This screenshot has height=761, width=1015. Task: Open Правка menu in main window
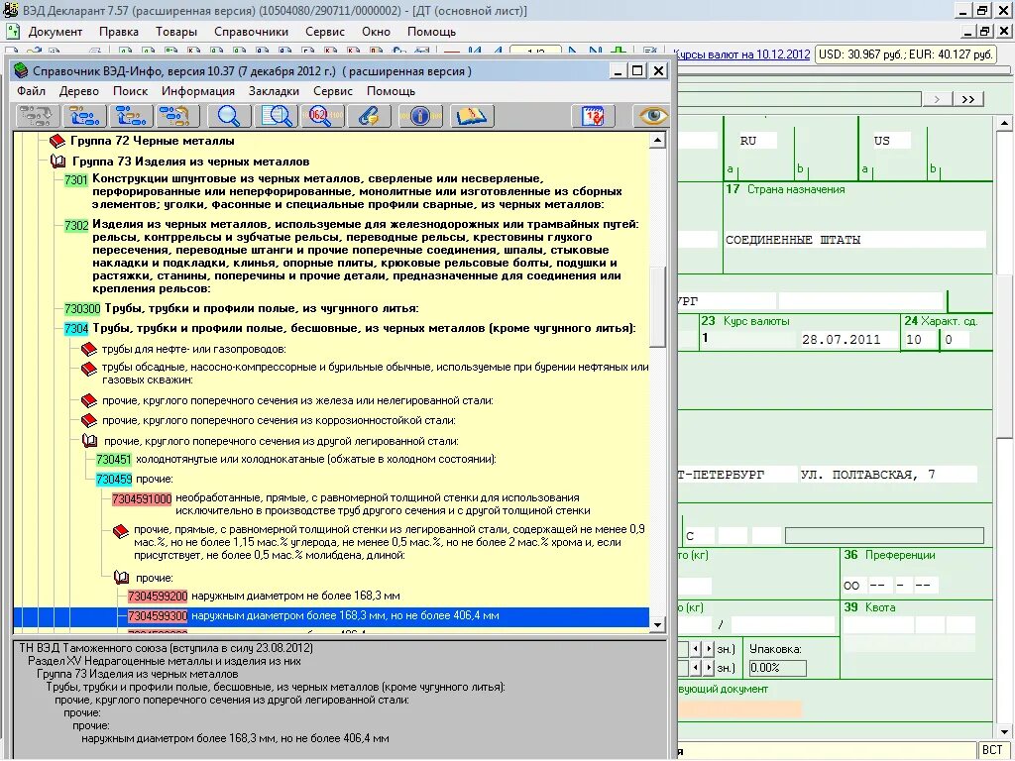119,32
